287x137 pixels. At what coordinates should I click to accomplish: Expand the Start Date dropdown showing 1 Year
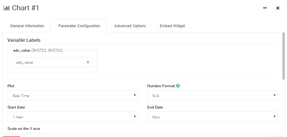tap(72, 117)
